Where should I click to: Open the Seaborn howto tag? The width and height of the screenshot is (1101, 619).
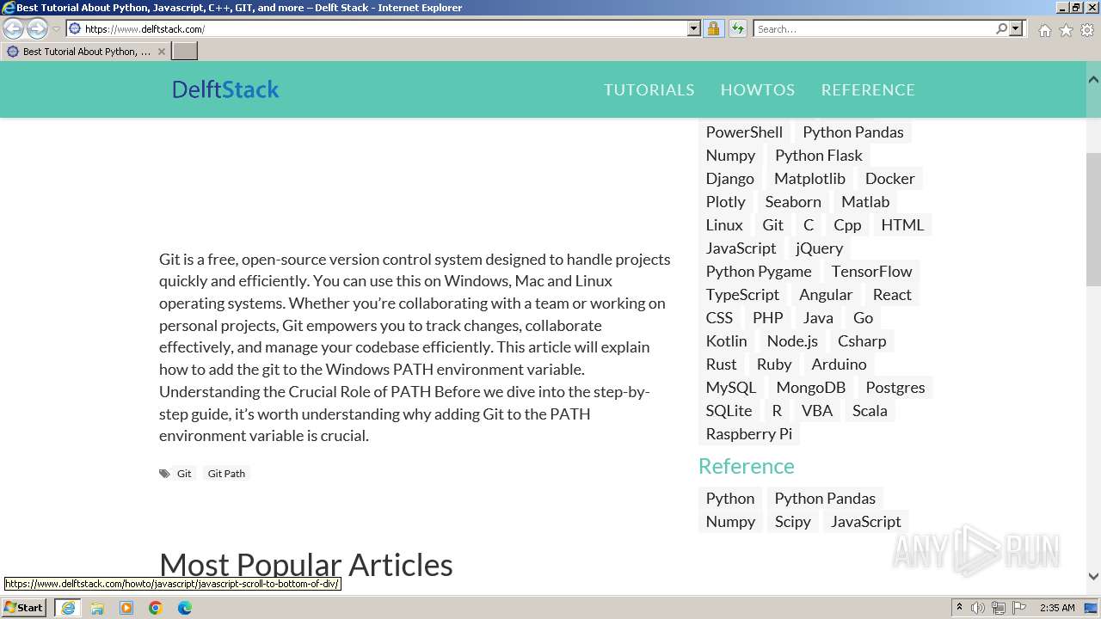tap(792, 201)
